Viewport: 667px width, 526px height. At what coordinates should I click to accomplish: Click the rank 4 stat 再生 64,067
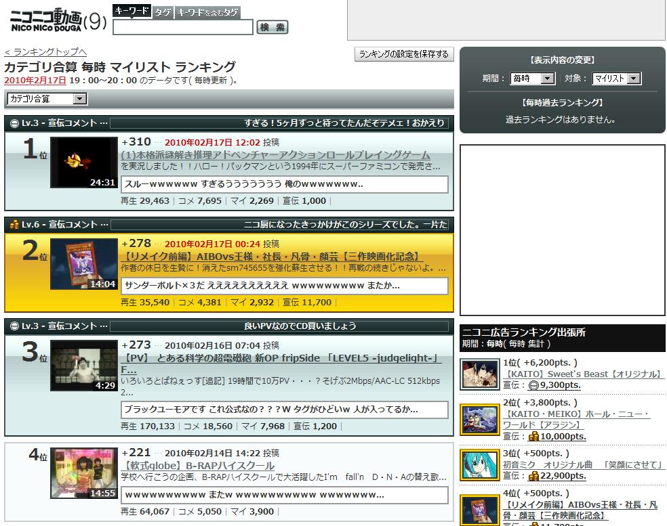click(145, 512)
